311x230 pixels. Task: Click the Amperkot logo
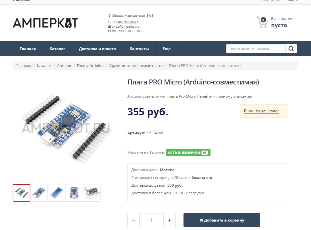(45, 23)
